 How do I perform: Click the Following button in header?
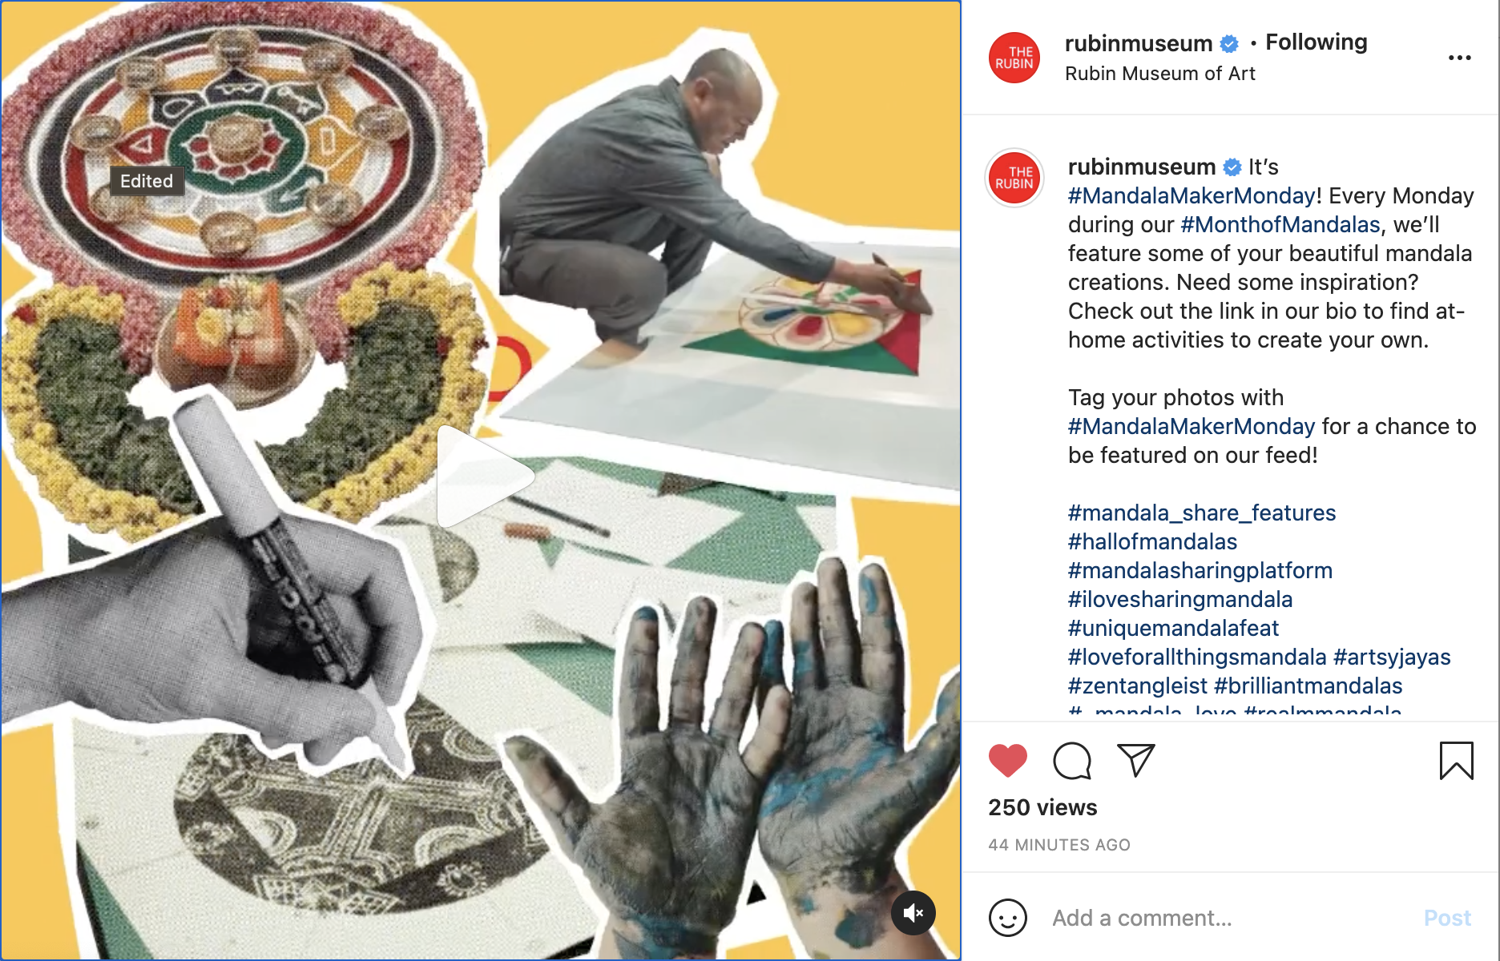[1316, 42]
